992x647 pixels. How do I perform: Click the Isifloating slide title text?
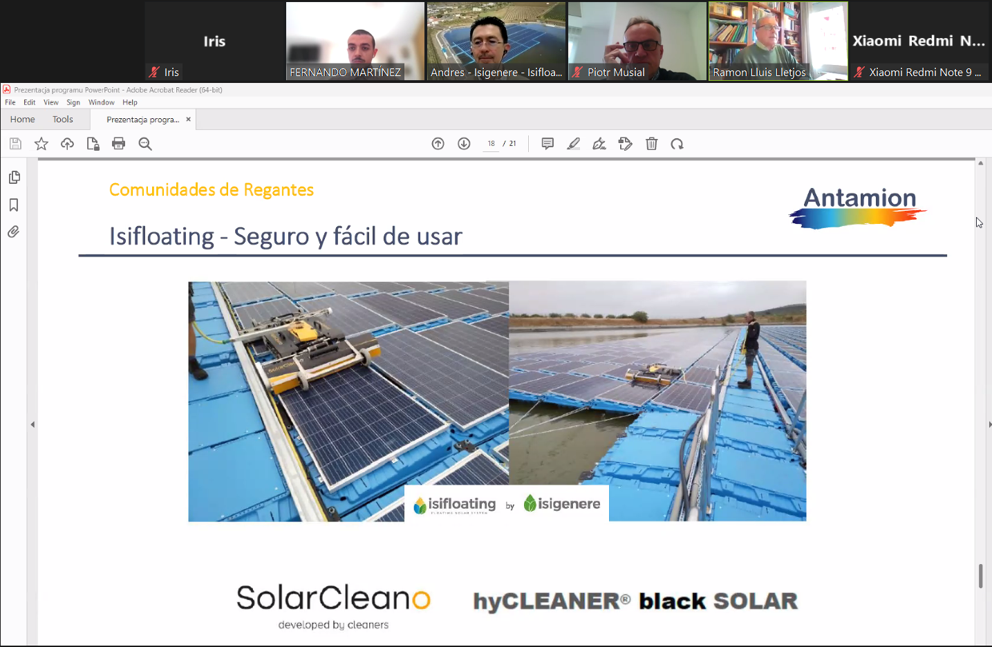[286, 236]
